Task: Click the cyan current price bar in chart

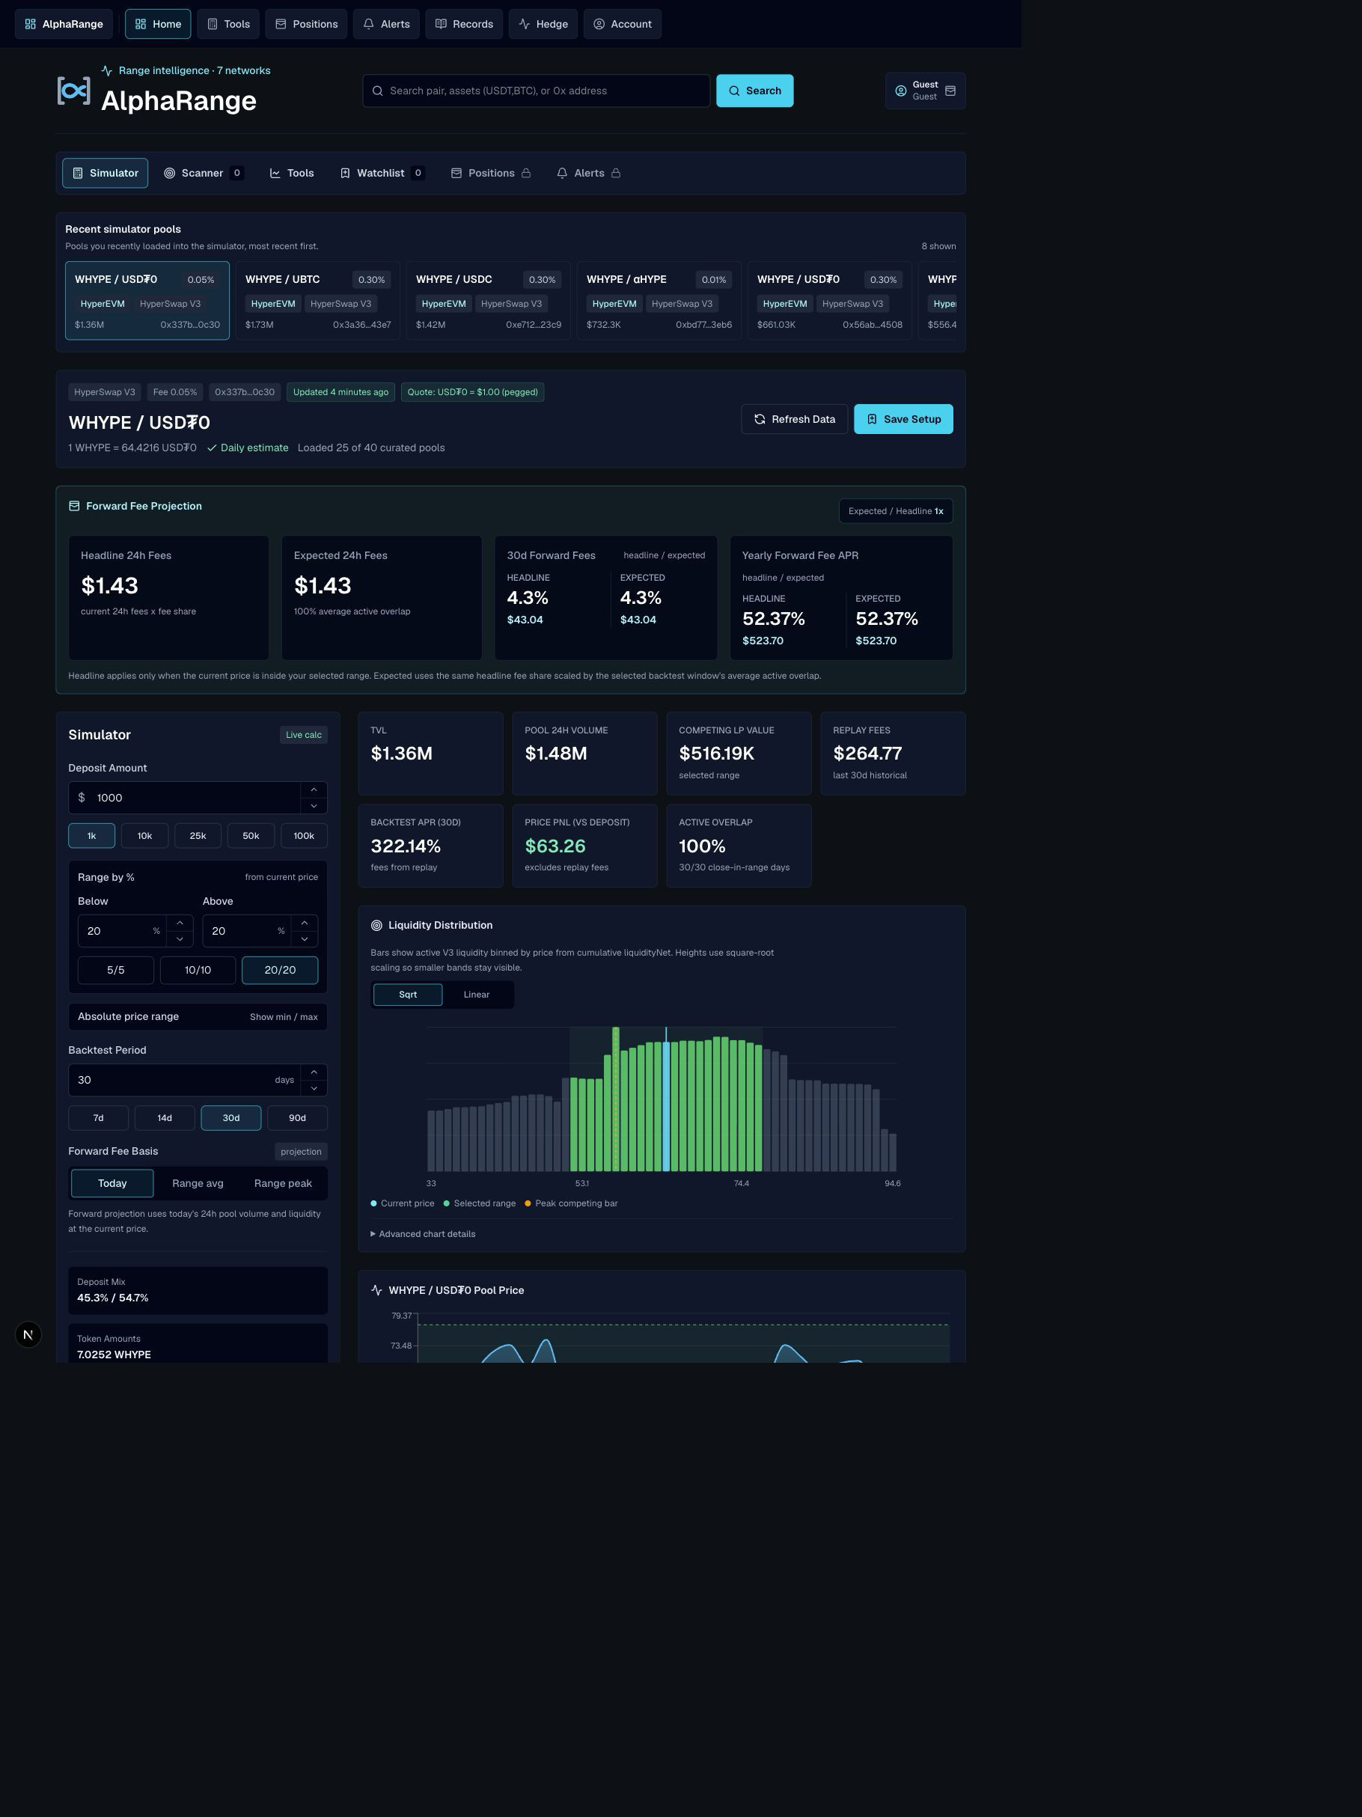Action: (666, 1107)
